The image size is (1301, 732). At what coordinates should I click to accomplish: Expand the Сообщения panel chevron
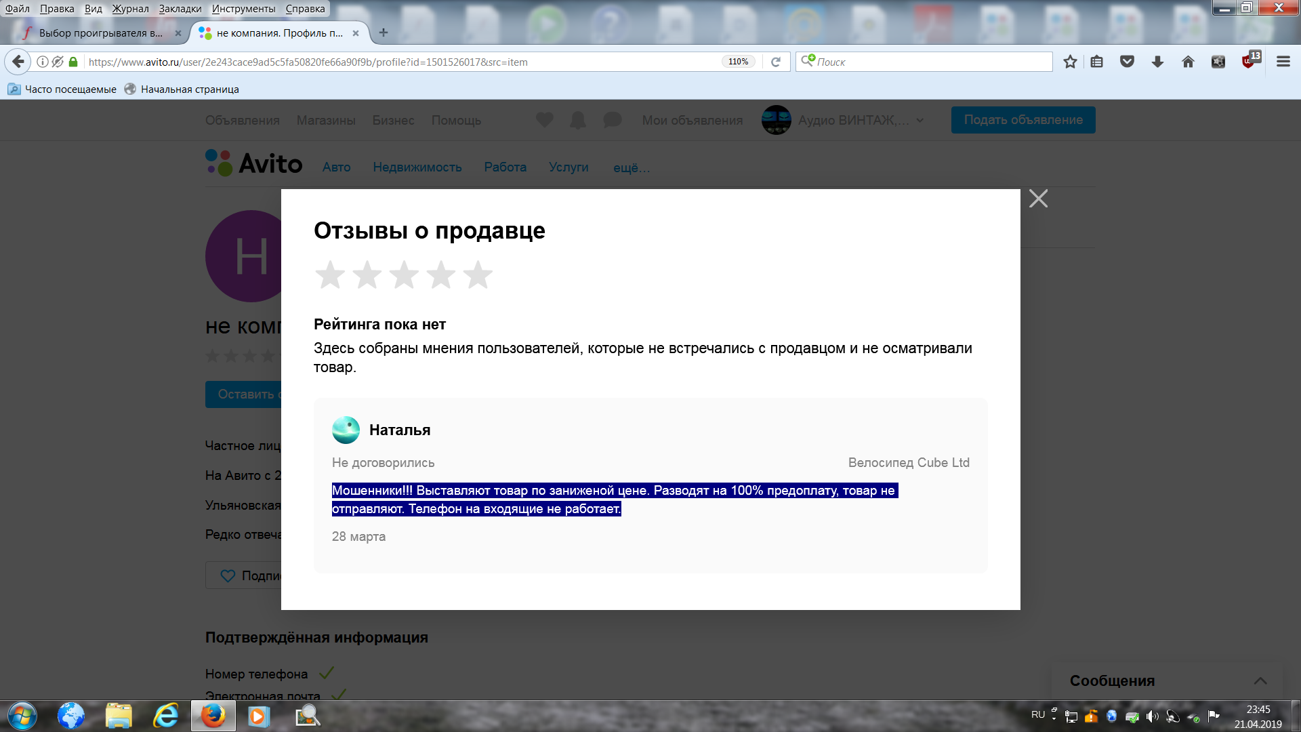click(1260, 680)
